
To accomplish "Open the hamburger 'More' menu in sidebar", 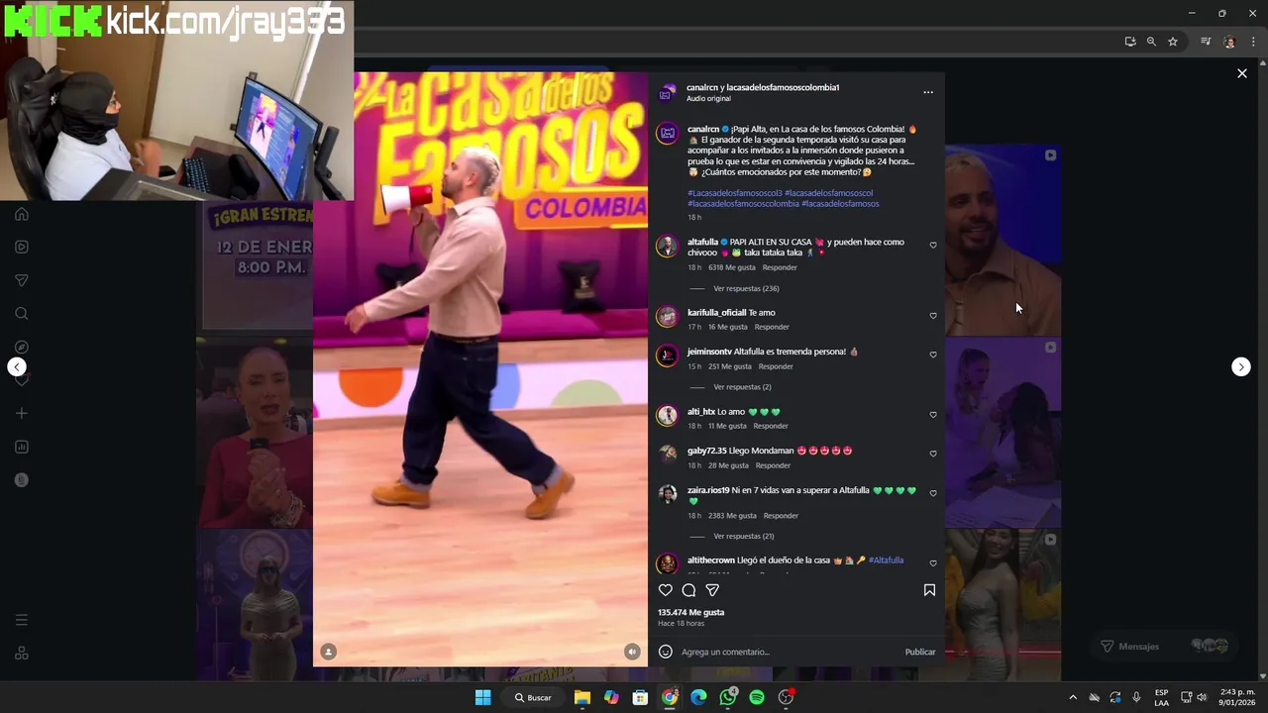I will click(x=22, y=620).
